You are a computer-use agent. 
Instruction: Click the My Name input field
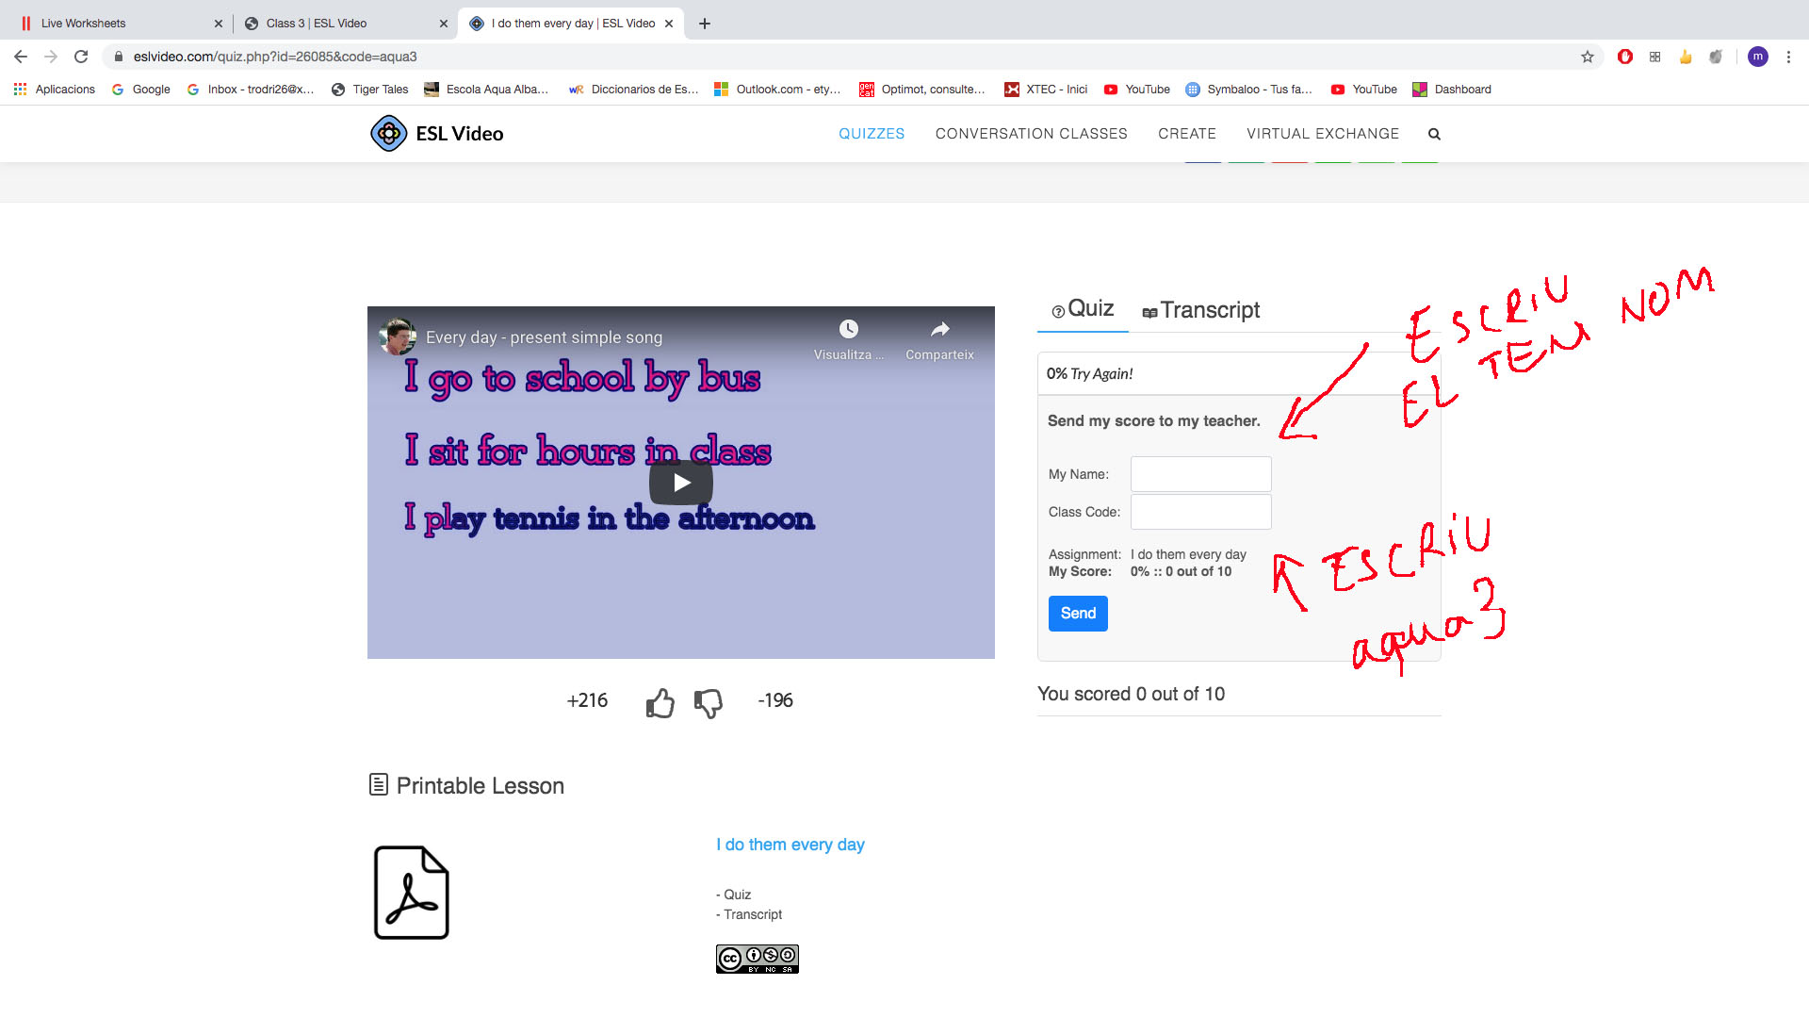click(1200, 474)
